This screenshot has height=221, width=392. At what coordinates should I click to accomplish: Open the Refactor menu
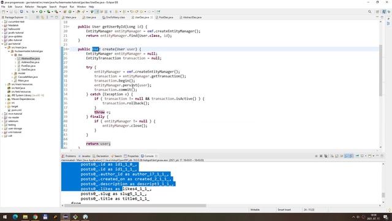tap(29, 7)
